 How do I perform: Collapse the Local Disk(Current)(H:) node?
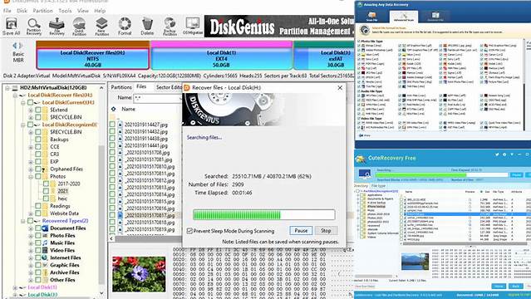(23, 103)
